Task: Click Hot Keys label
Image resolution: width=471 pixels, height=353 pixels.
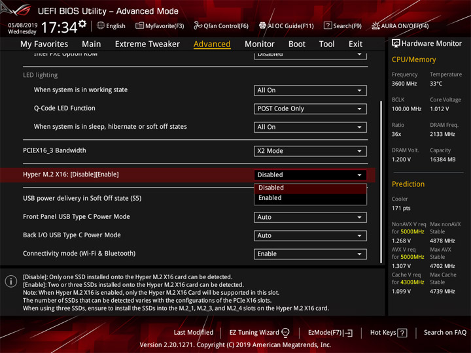Action: click(383, 333)
